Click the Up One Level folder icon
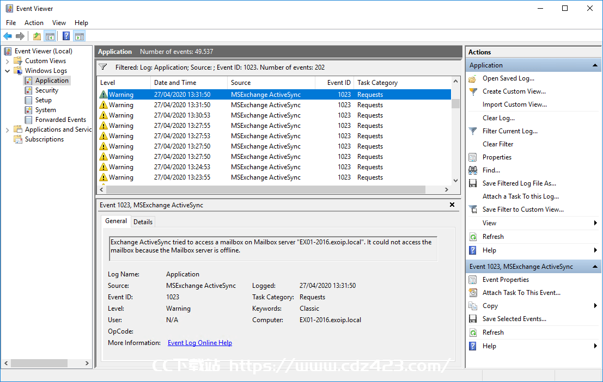This screenshot has width=603, height=382. pos(37,36)
